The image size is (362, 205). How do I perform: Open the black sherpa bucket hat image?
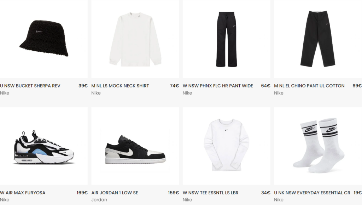coord(43,39)
